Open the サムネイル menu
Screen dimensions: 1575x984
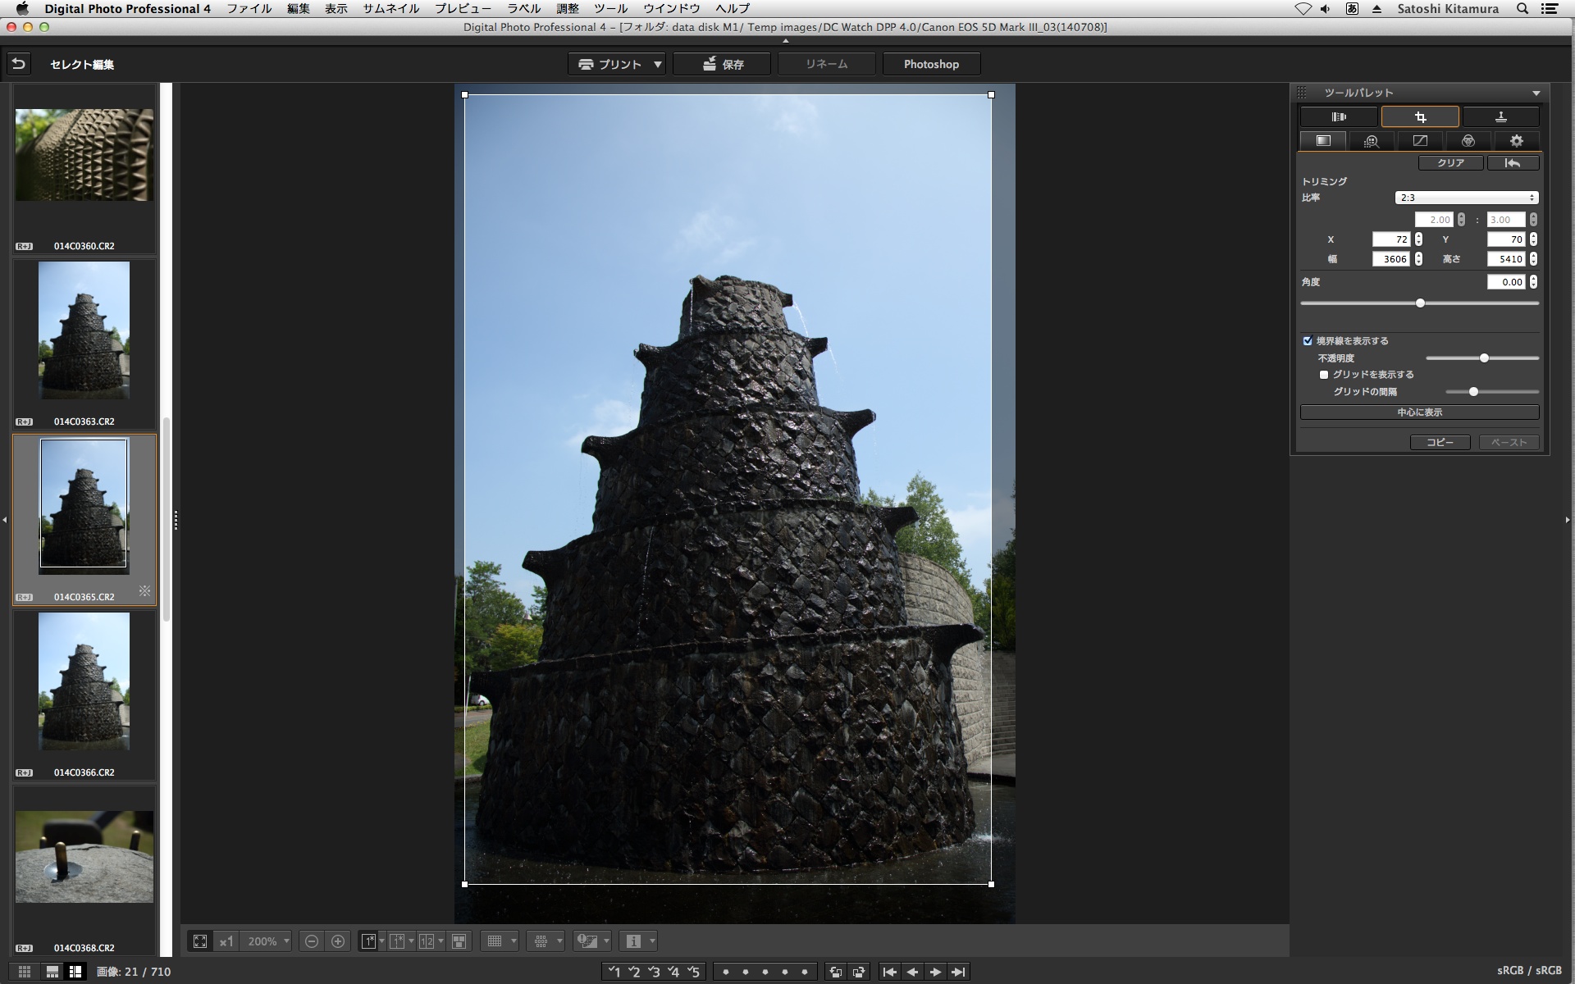[391, 9]
